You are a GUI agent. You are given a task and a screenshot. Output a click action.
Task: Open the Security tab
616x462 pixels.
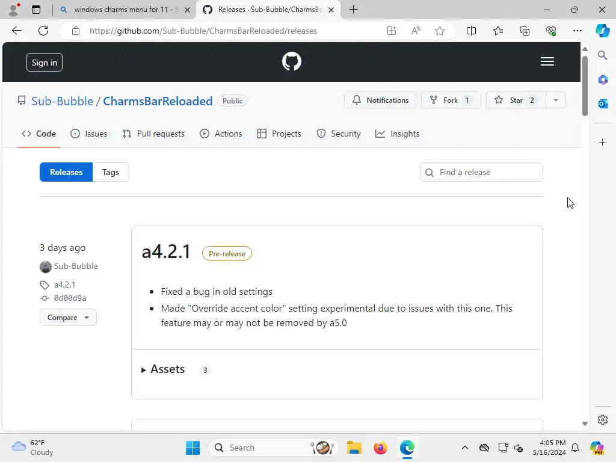click(339, 134)
